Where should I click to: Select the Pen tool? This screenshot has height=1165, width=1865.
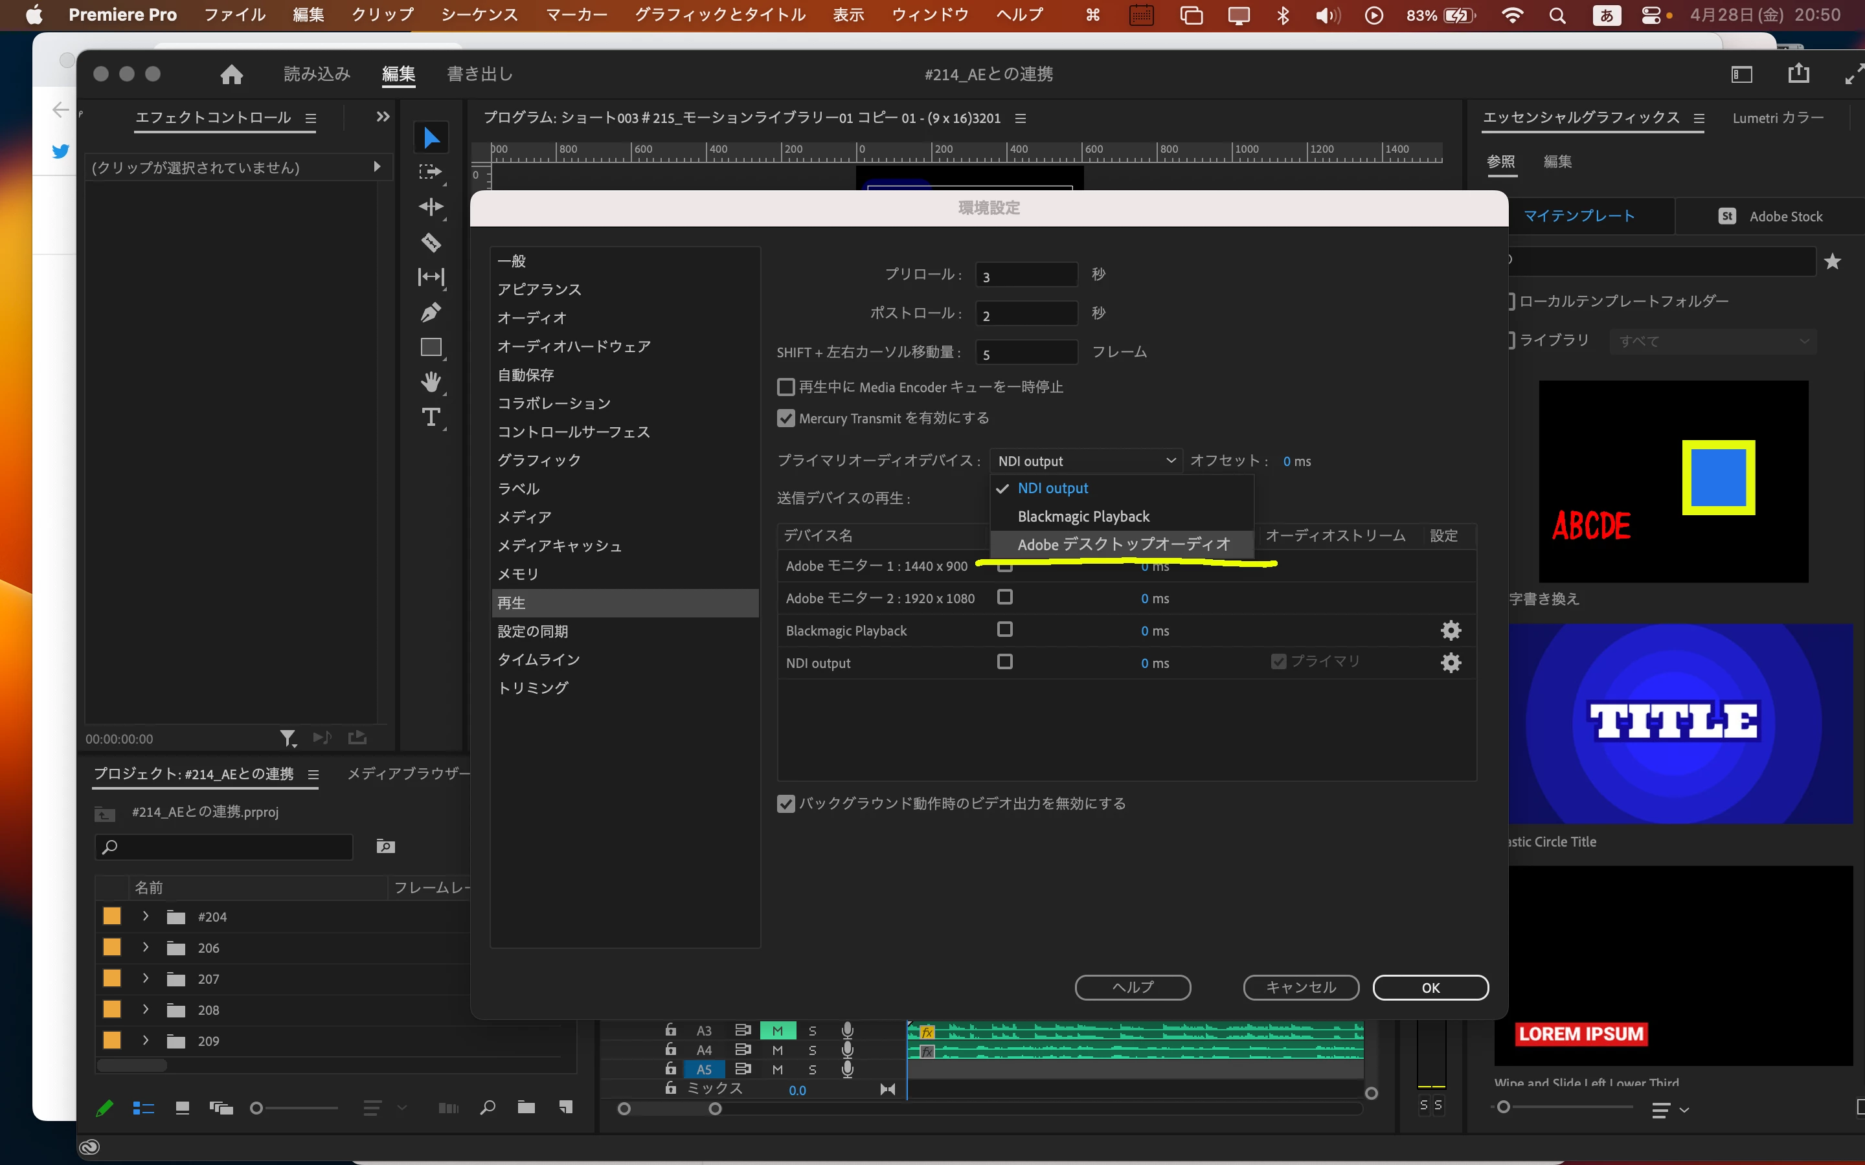click(431, 312)
